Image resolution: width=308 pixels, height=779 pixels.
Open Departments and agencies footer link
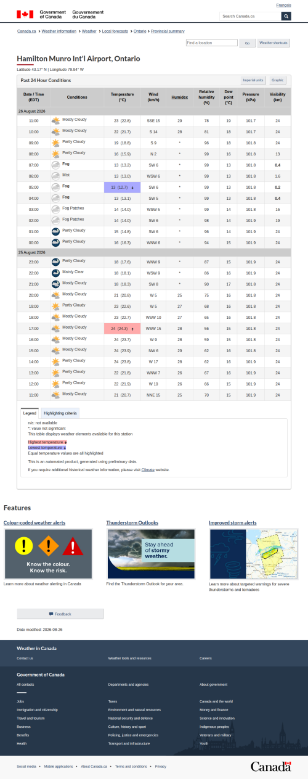click(x=128, y=684)
